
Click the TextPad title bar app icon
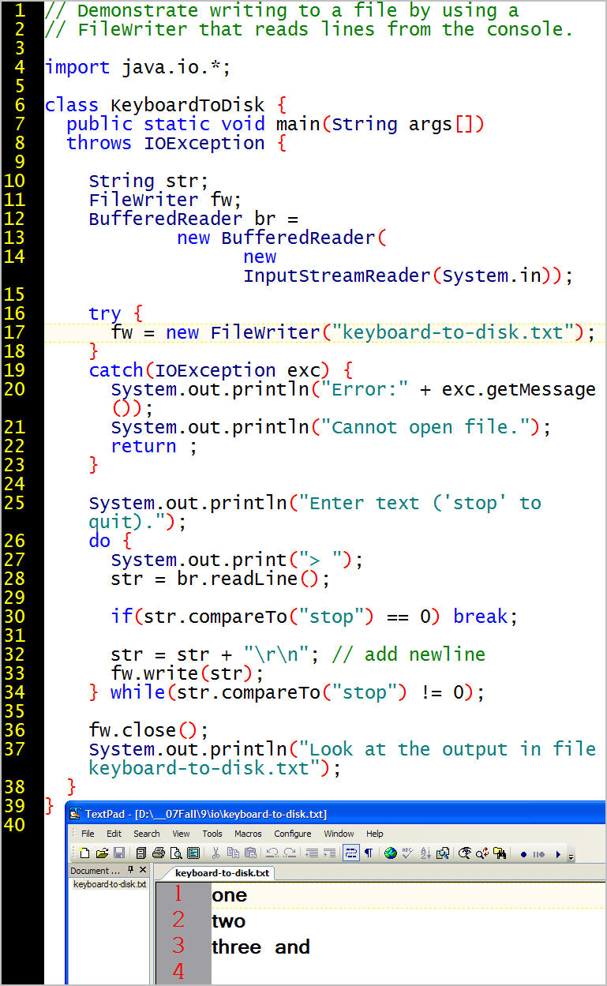[x=75, y=814]
